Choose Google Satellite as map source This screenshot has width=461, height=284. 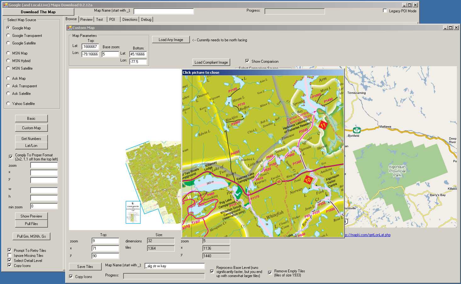pos(8,43)
